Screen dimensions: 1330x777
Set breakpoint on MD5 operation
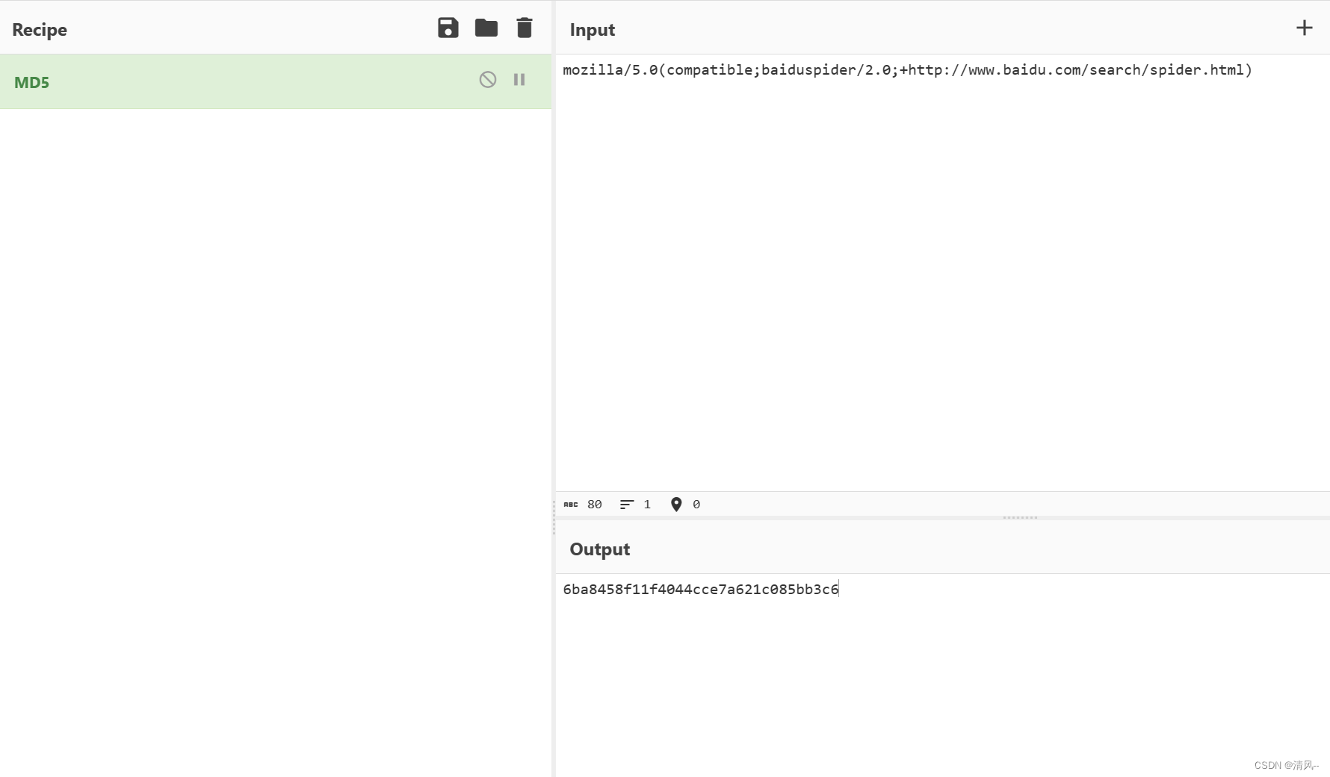[x=519, y=80]
